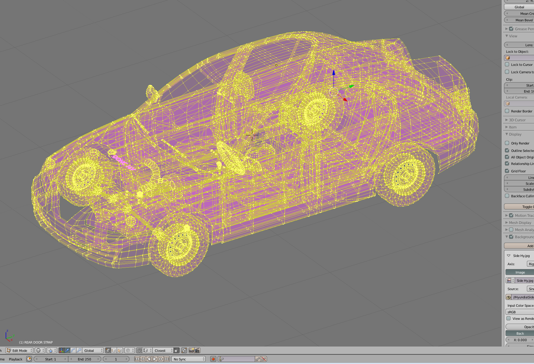Open the Edit Mode dropdown
534x364 pixels.
pos(19,350)
